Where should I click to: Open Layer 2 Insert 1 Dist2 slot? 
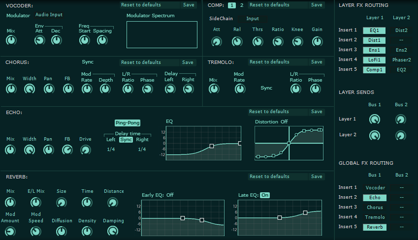click(x=401, y=30)
